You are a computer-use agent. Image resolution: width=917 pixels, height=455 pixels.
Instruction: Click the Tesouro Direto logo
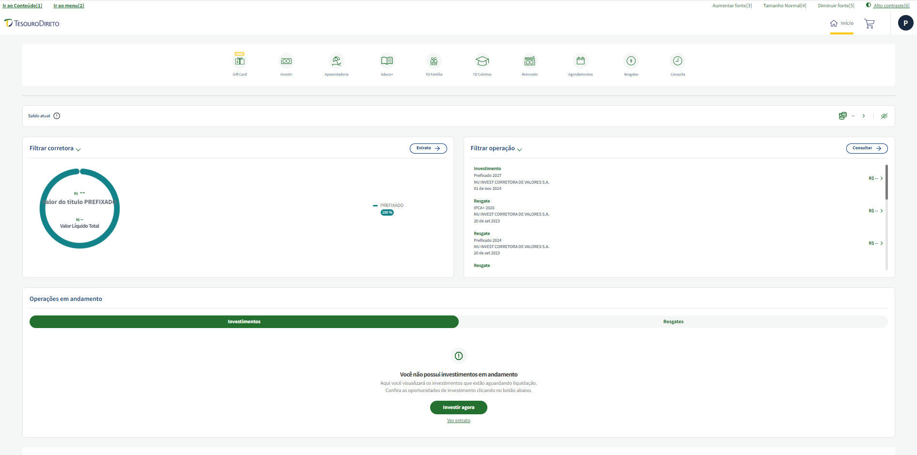point(32,23)
